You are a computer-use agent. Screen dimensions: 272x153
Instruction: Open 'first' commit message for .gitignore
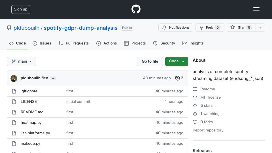70,91
